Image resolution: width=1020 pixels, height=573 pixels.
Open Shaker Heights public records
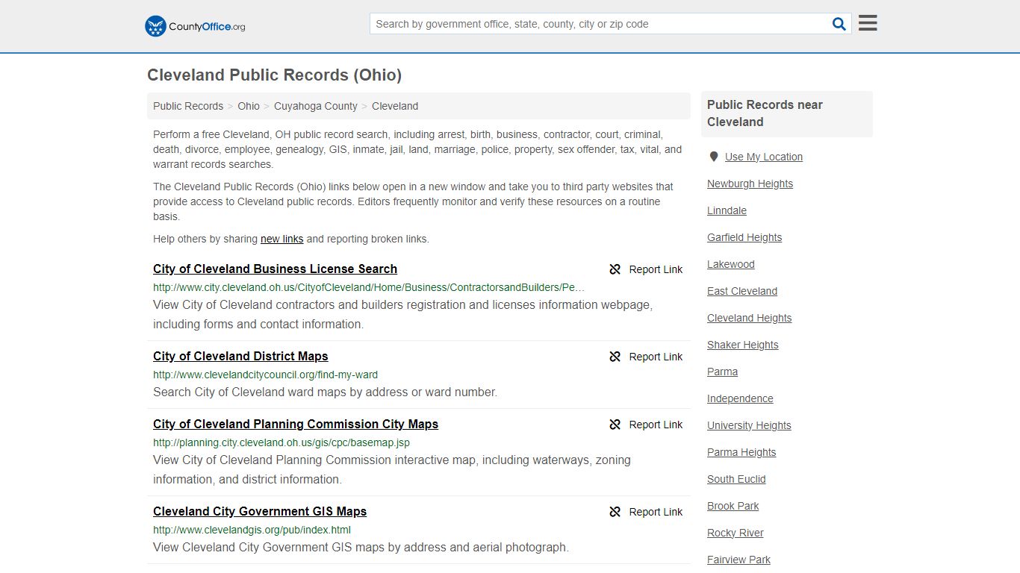(x=742, y=345)
